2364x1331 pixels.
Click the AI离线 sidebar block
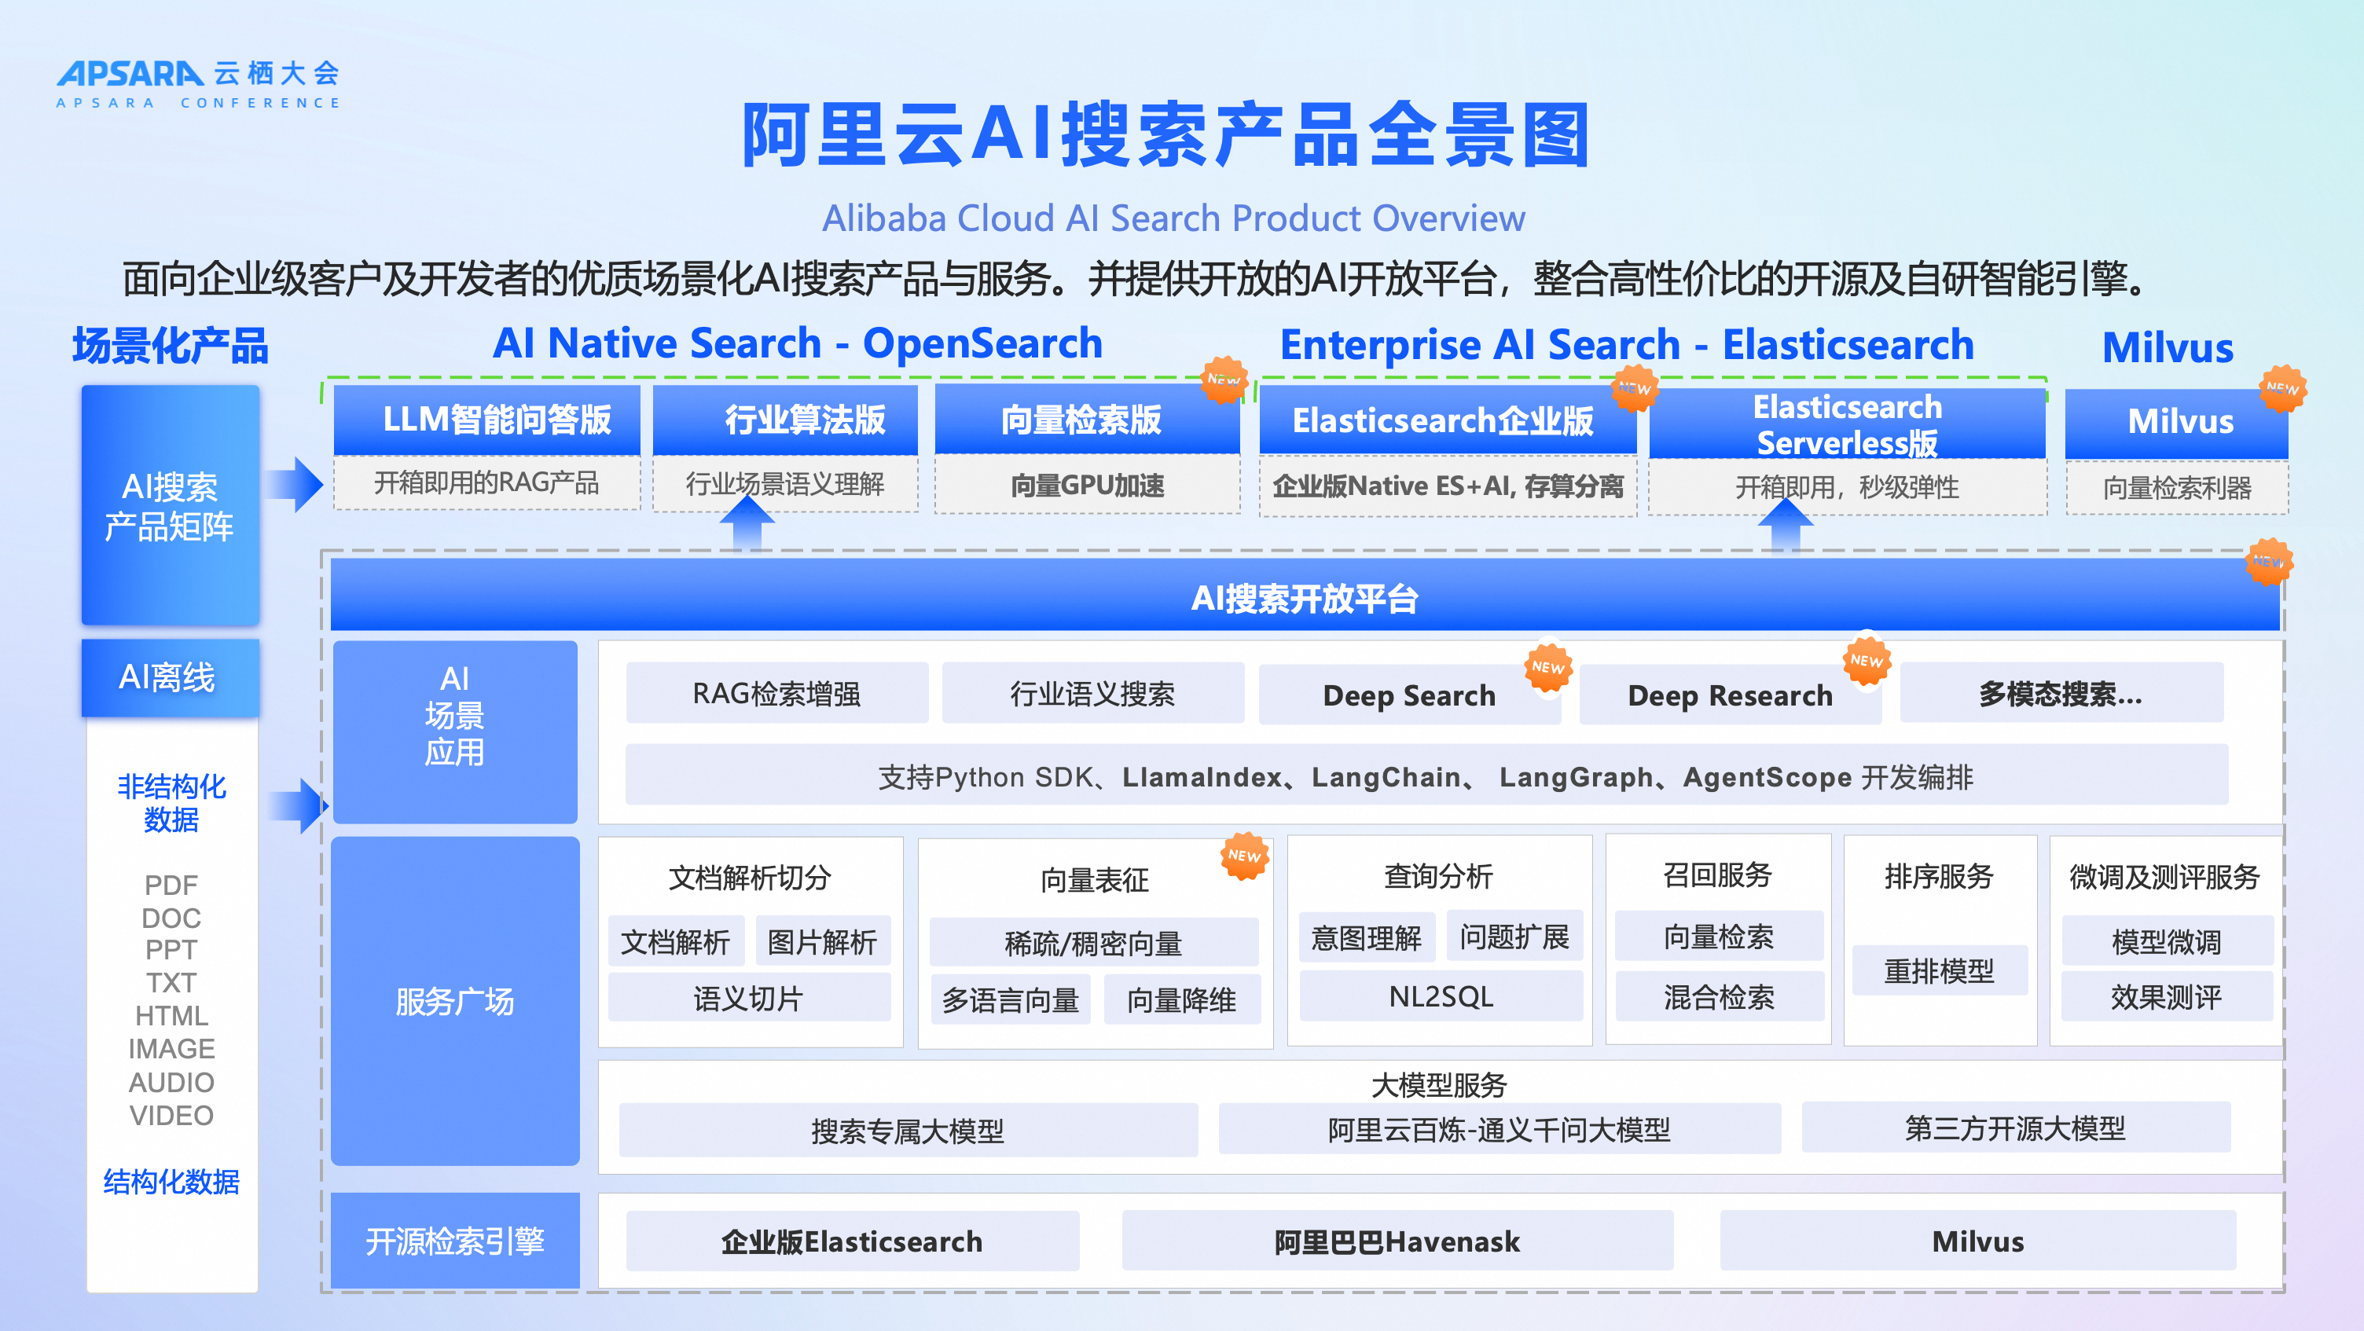(x=170, y=678)
